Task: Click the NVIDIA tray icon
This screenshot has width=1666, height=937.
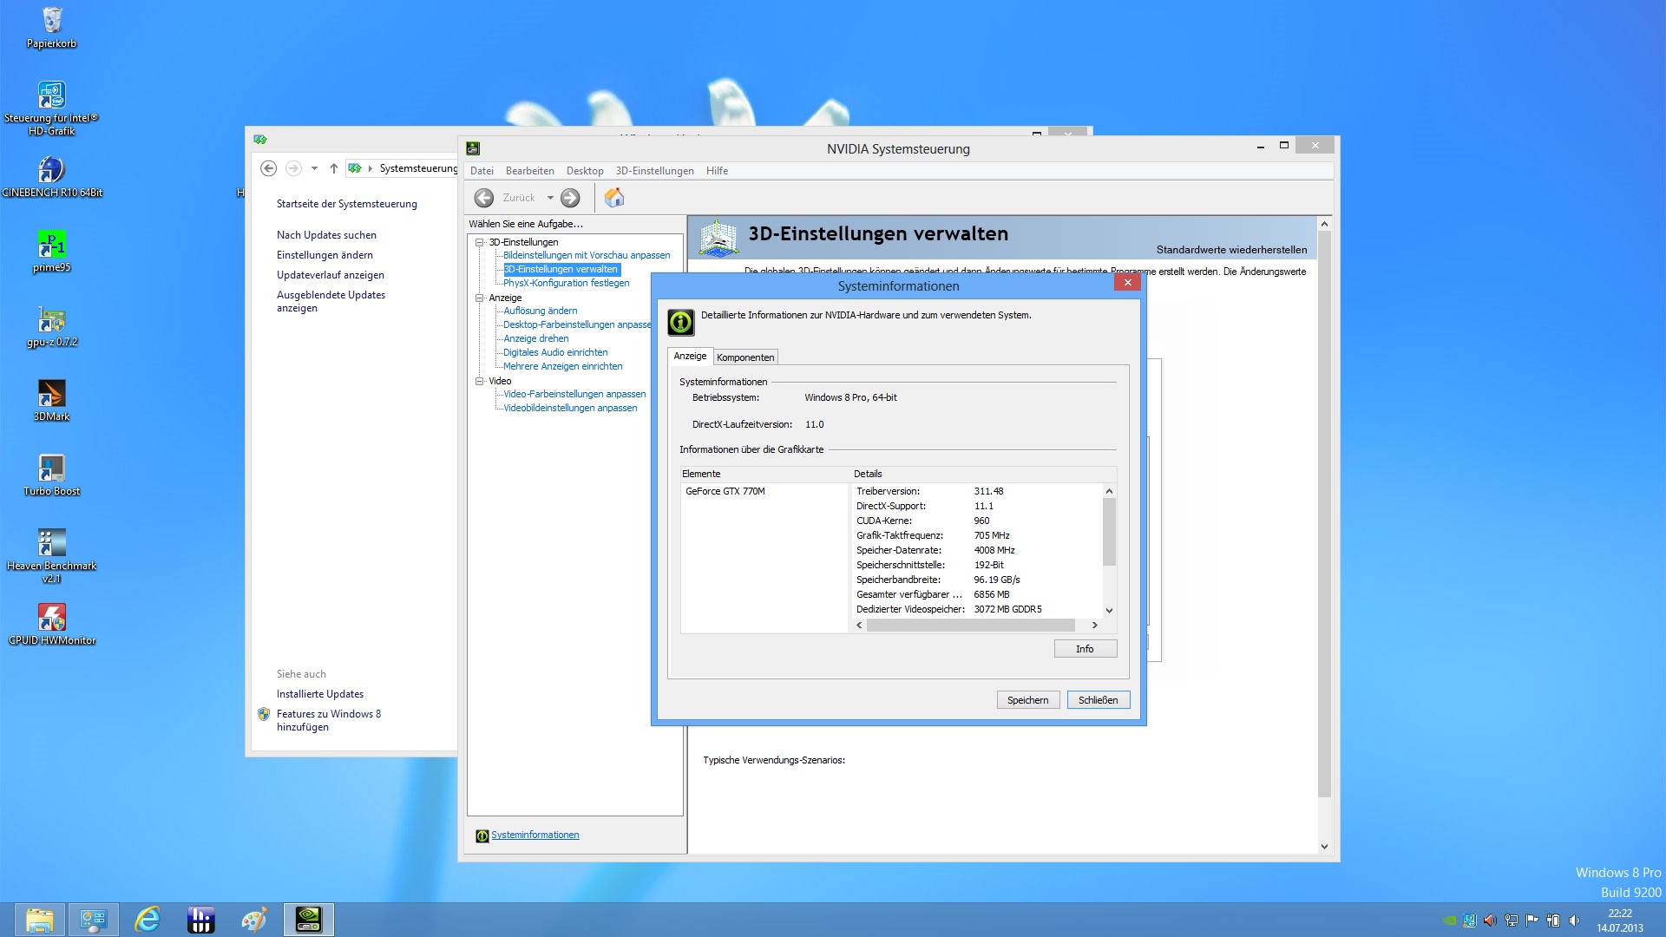Action: pyautogui.click(x=1448, y=921)
